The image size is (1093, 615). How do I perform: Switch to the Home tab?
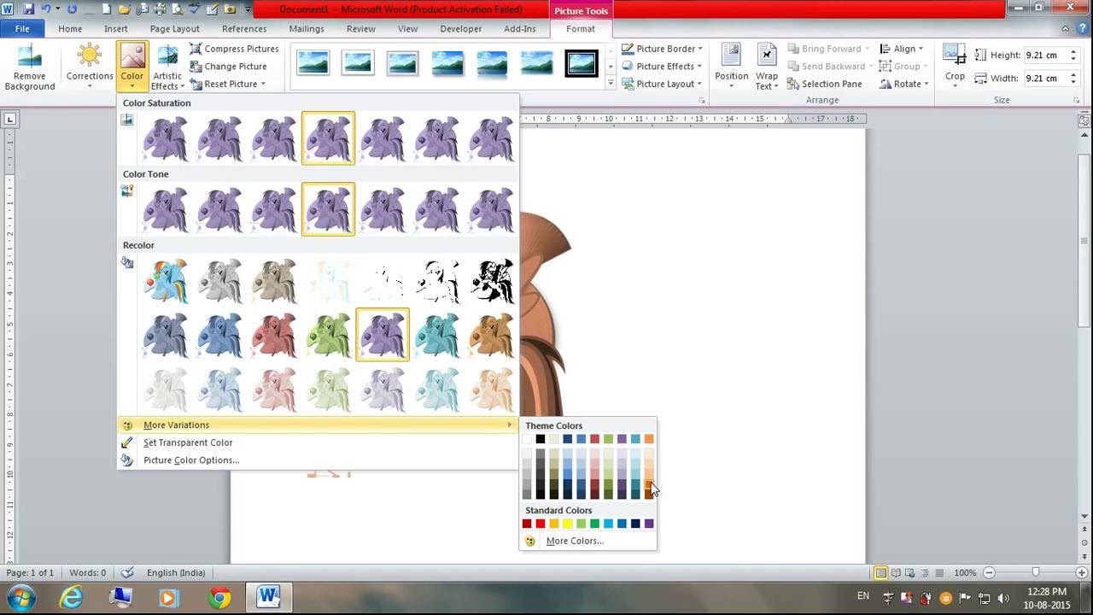[x=70, y=28]
